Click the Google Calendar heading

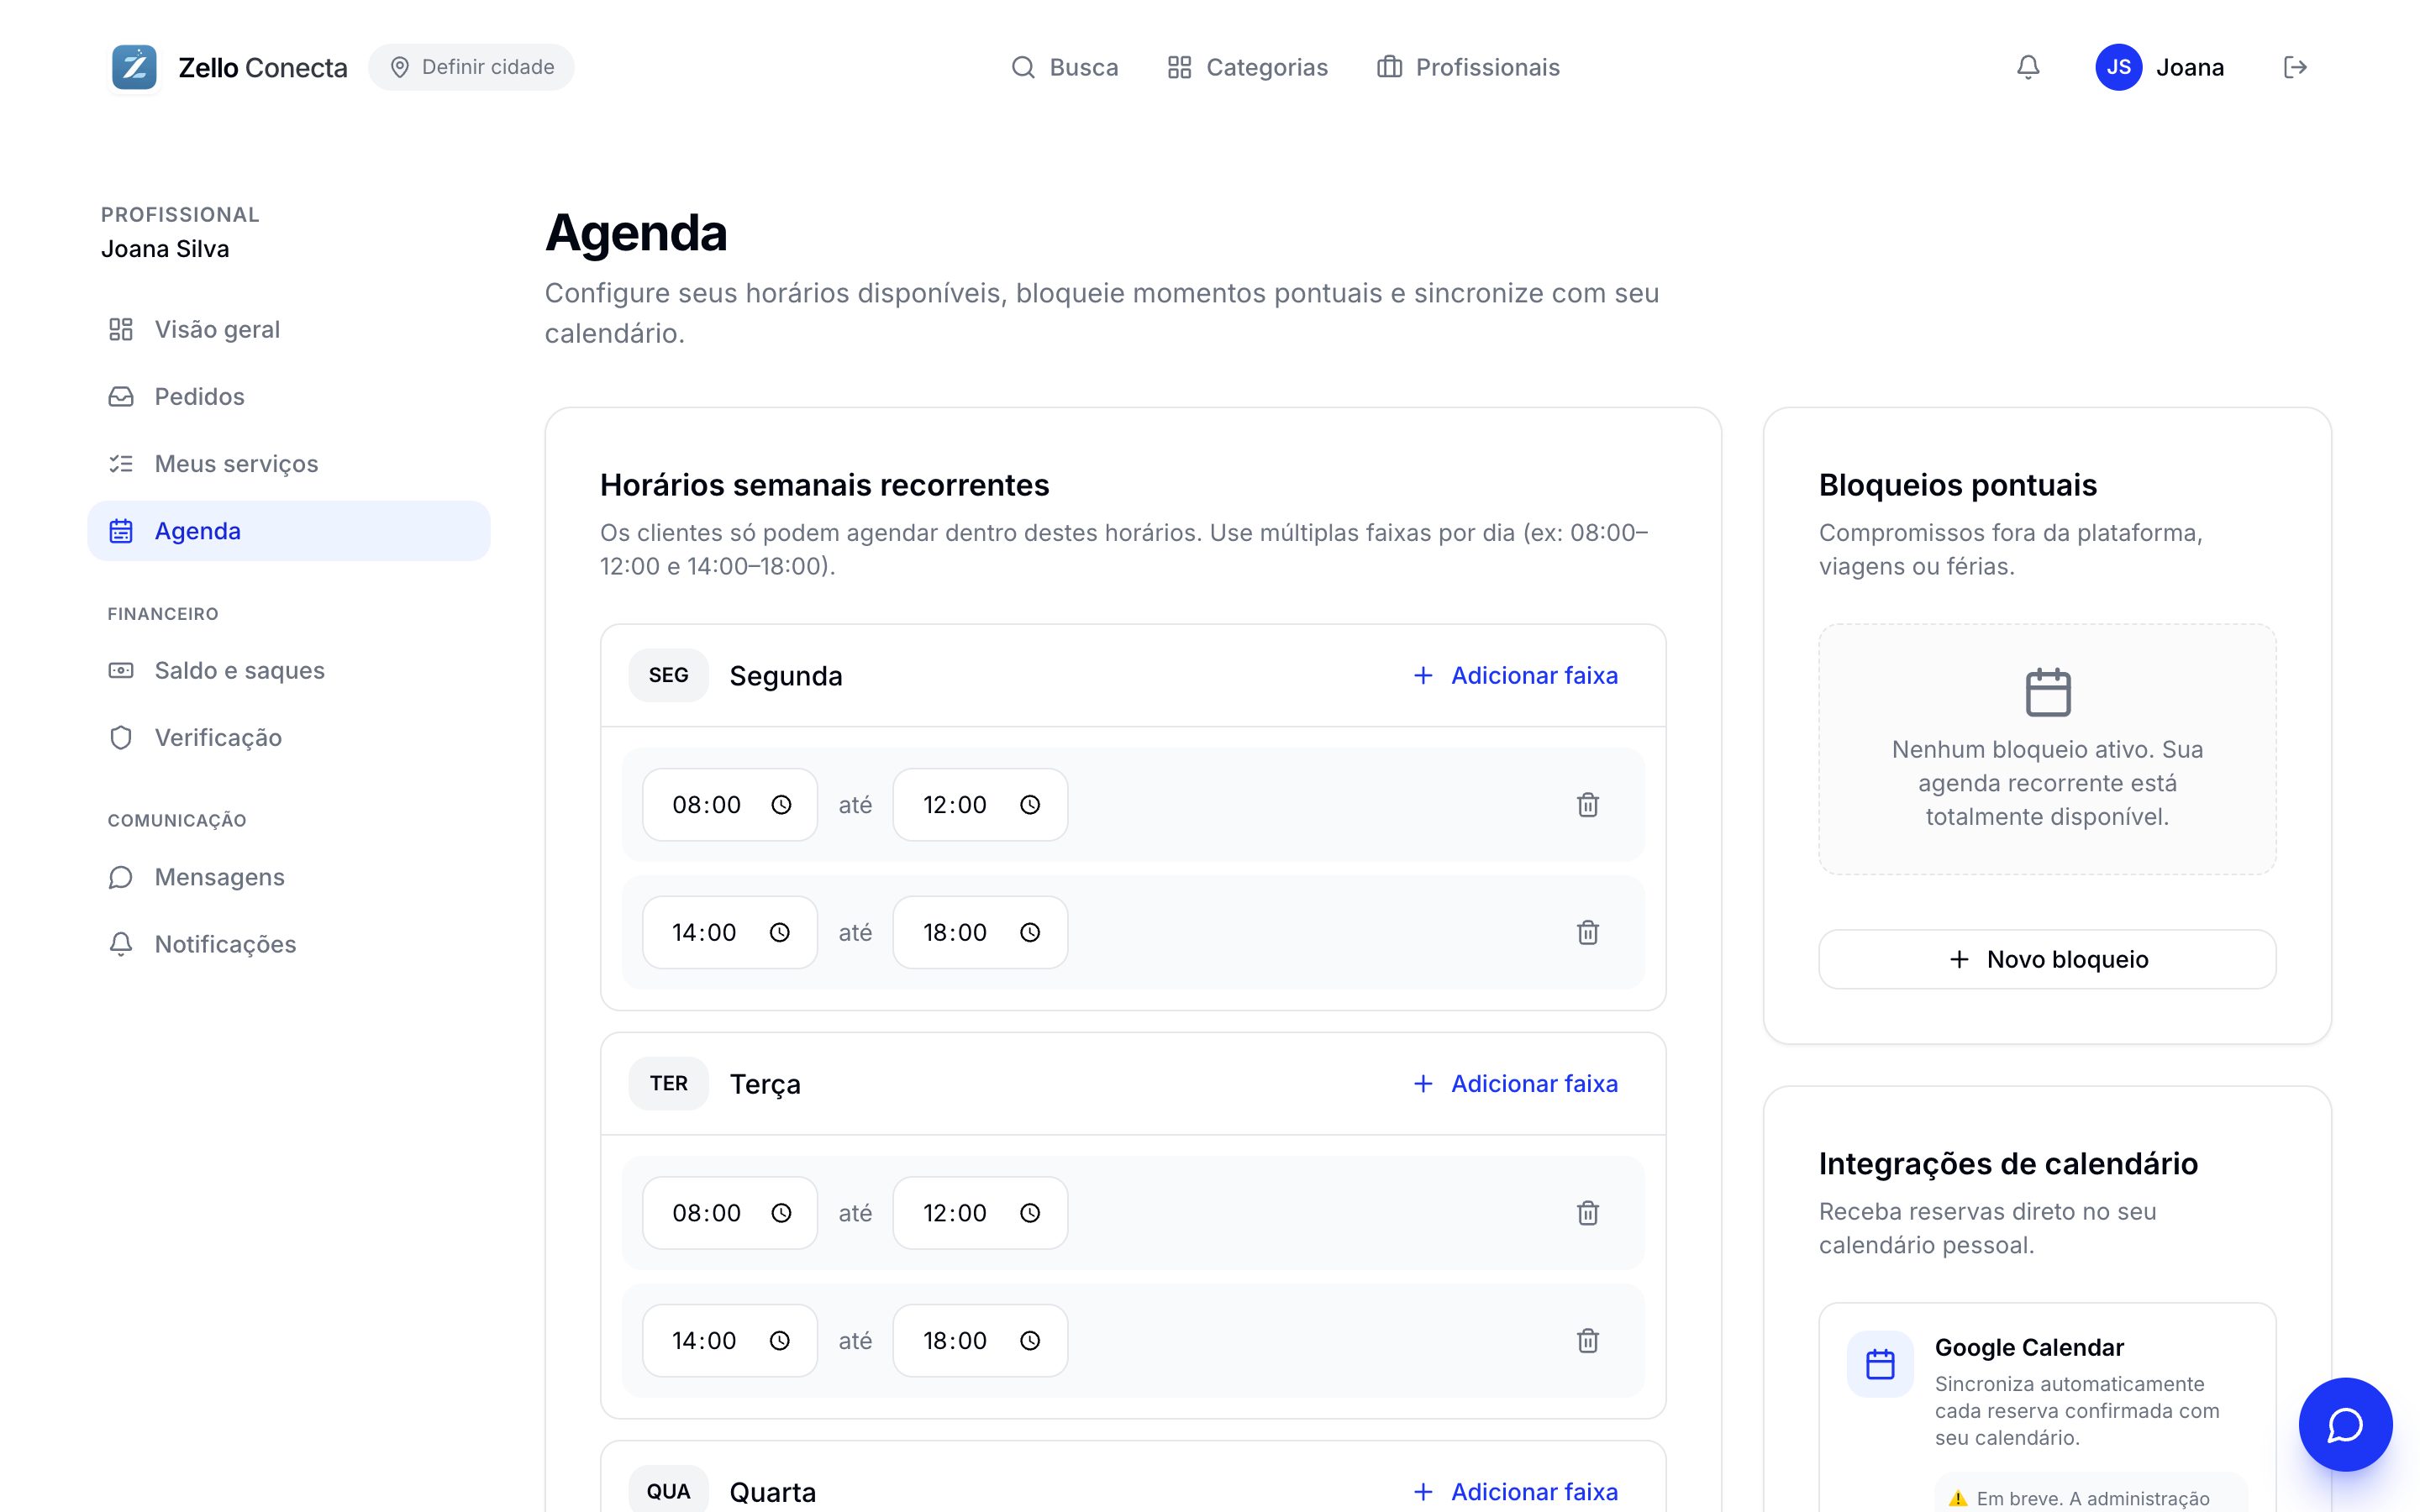pyautogui.click(x=2029, y=1347)
